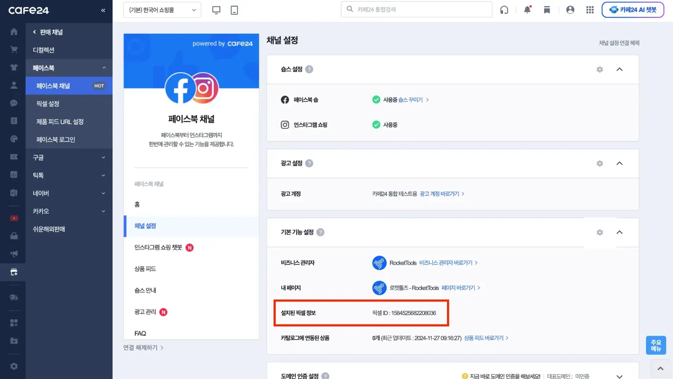Viewport: 673px width, 379px height.
Task: Open the design palette icon
Action: pos(14,139)
